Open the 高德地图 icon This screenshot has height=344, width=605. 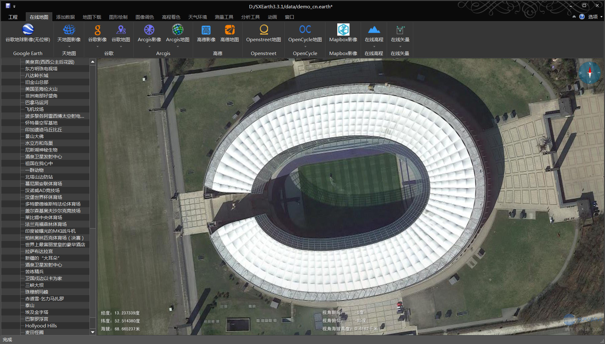230,30
